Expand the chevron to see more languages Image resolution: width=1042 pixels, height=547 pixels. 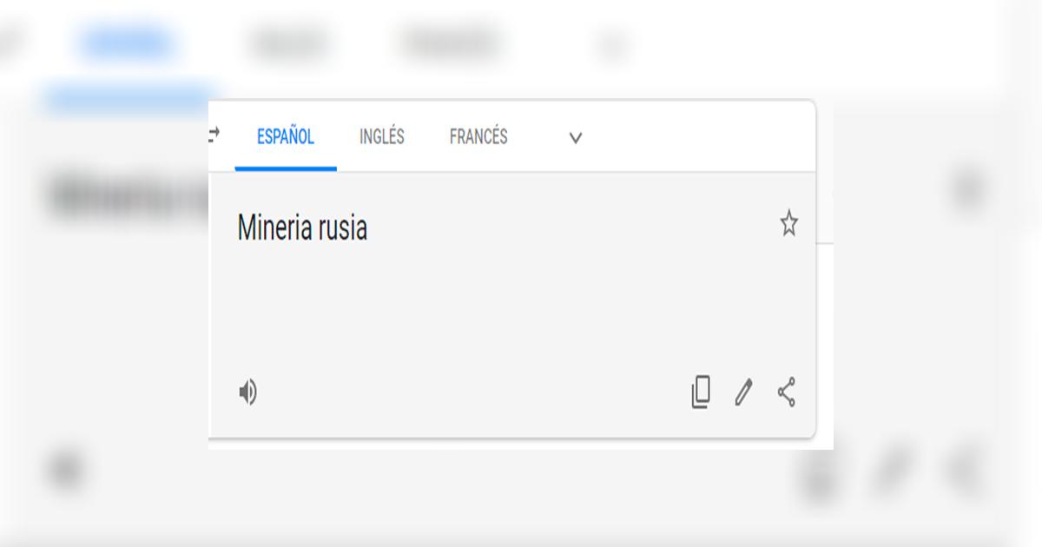point(574,137)
